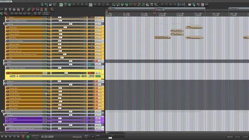Collapse the Lightning folder track
The image size is (249, 140).
103,24
